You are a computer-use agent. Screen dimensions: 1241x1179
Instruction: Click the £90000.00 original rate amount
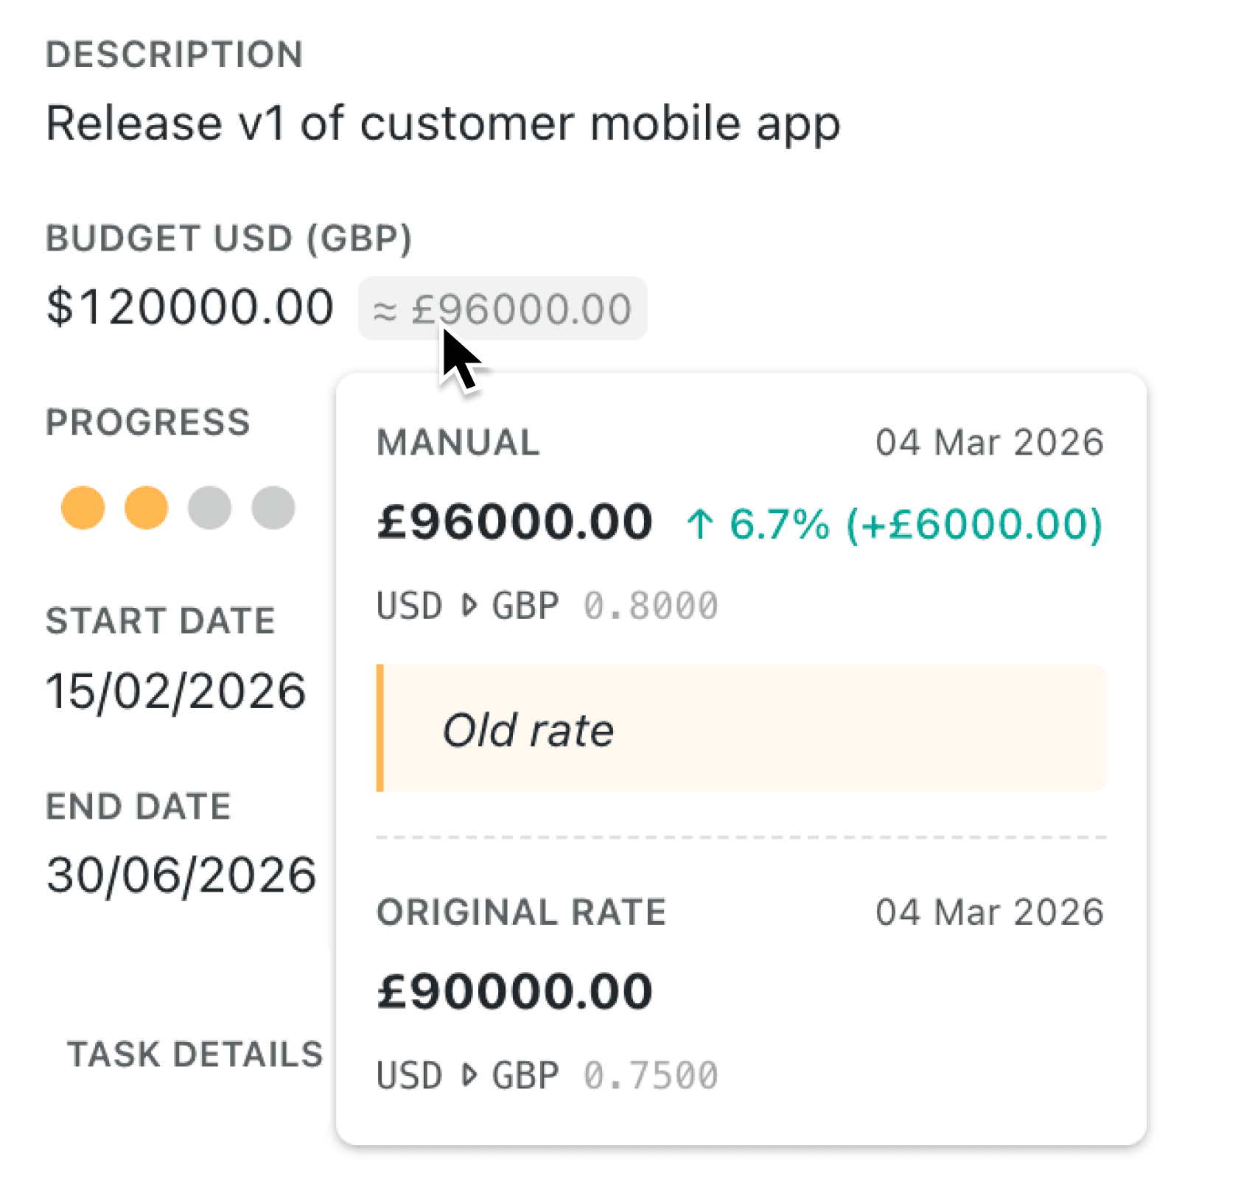(514, 988)
